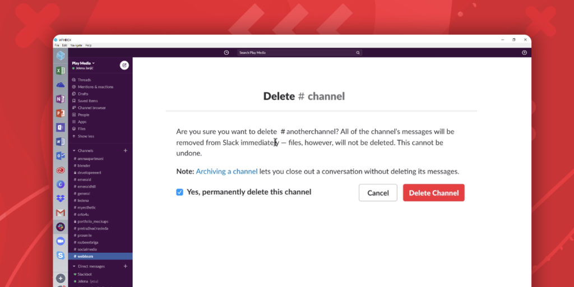Screen dimensions: 574x287
Task: Launch PowerPoint from the app dock
Action: click(x=61, y=113)
